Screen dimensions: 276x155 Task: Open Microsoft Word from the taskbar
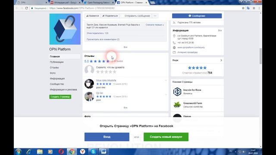click(x=103, y=152)
